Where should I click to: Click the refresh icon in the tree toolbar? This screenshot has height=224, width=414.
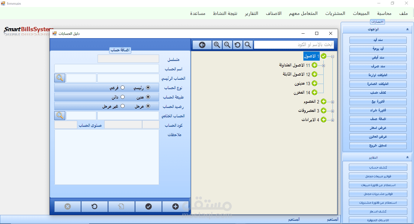(x=237, y=45)
